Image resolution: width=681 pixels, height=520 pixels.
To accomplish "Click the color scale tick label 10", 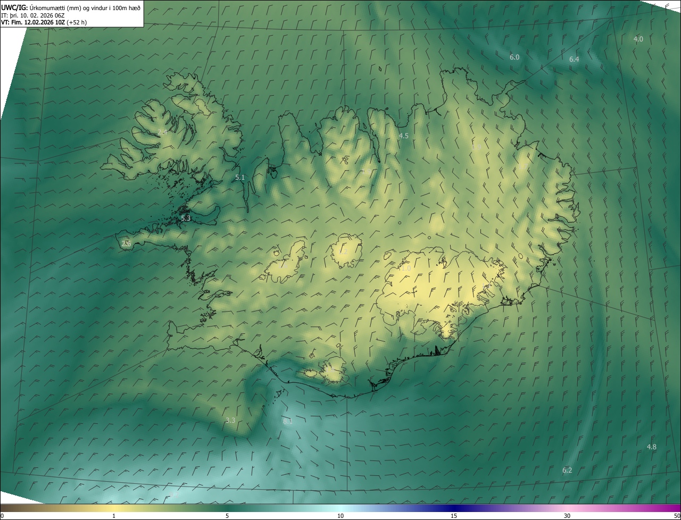I will tap(340, 516).
